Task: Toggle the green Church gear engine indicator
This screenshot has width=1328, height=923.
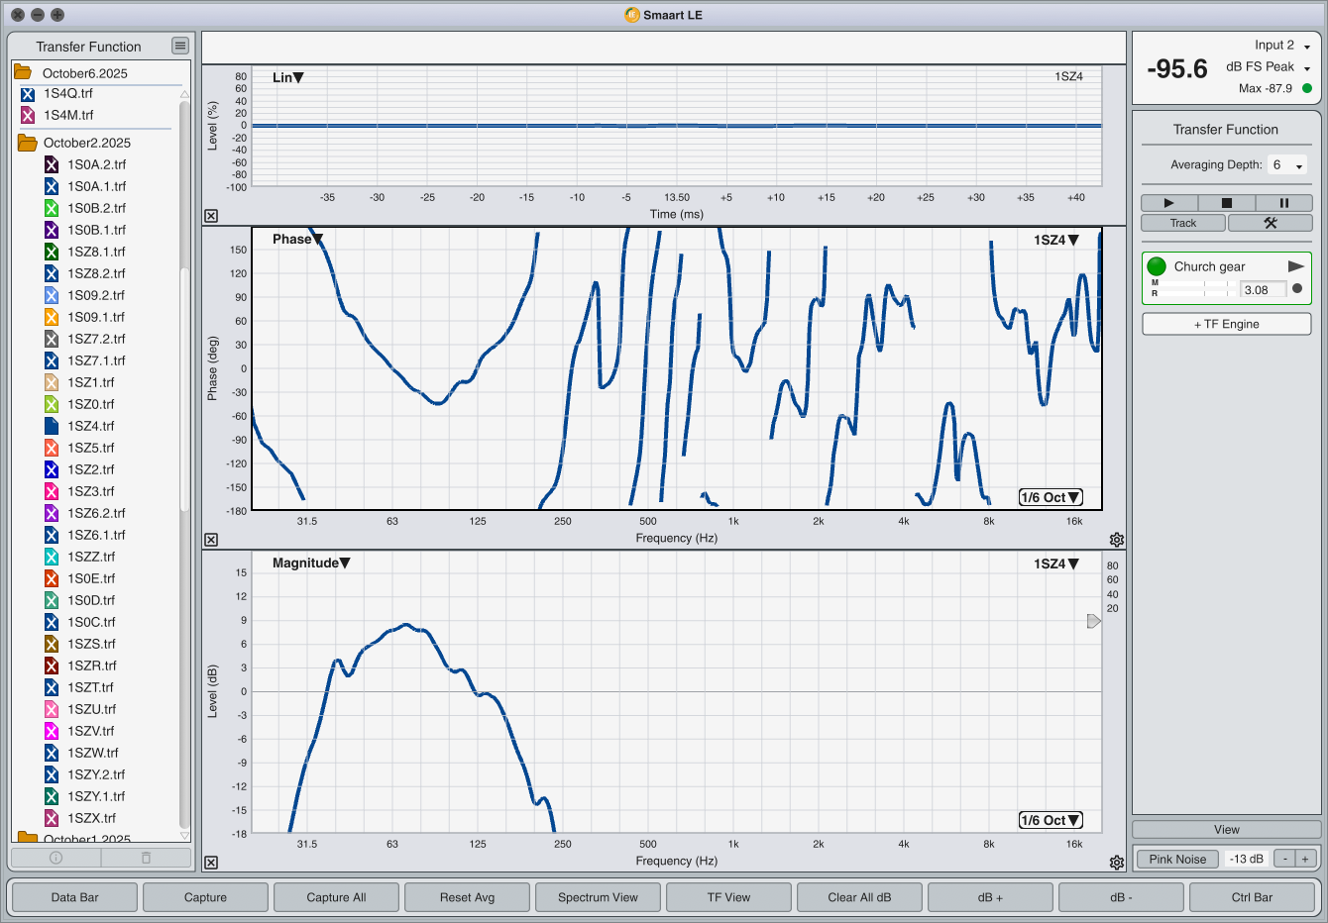Action: (1156, 266)
